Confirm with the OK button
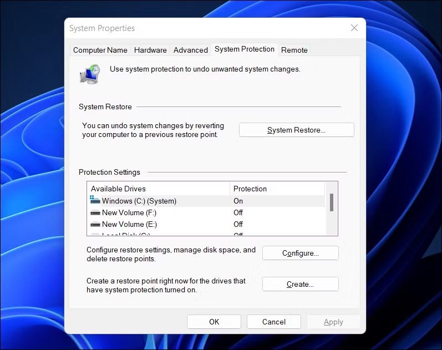 [x=214, y=322]
